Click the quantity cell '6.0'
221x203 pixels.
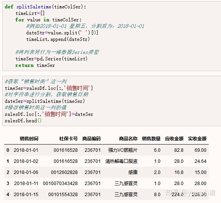click(x=157, y=150)
